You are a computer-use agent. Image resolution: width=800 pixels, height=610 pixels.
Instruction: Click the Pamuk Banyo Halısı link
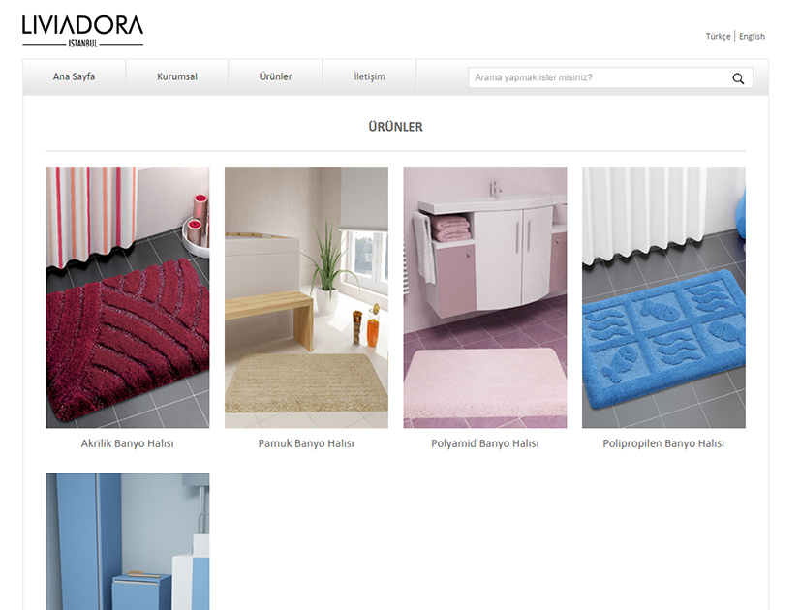coord(306,443)
